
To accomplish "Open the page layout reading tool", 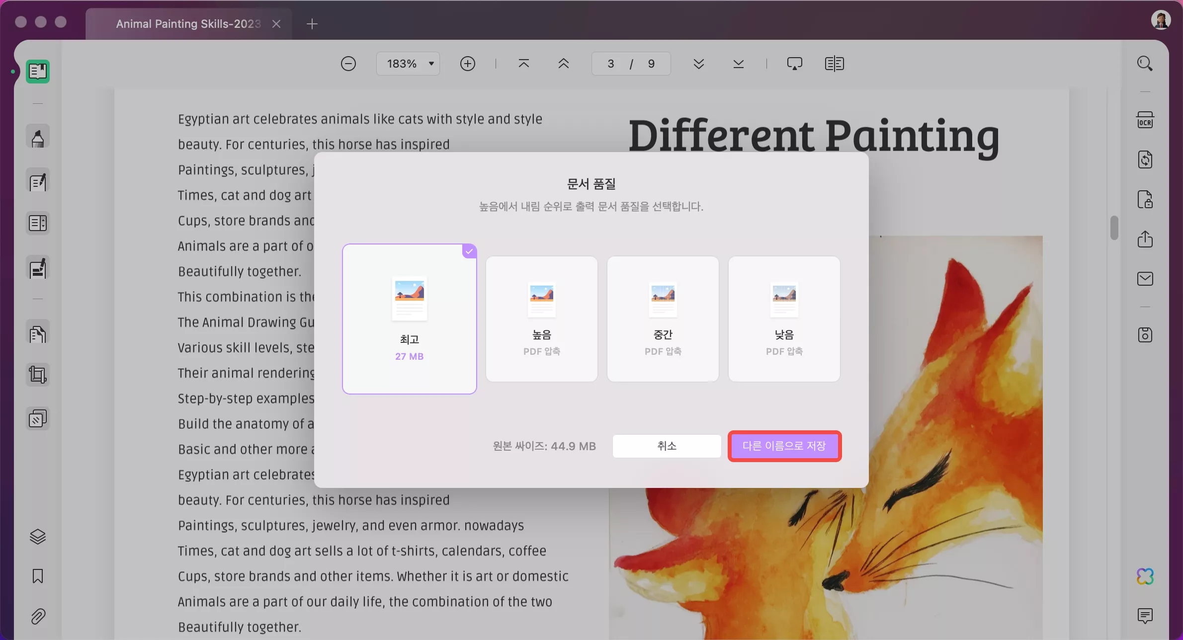I will pyautogui.click(x=38, y=223).
